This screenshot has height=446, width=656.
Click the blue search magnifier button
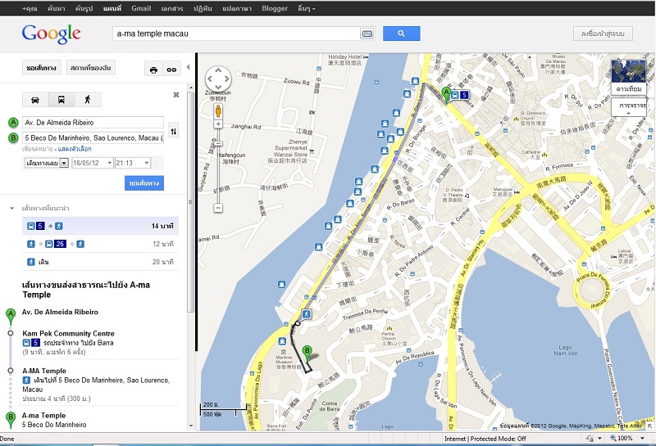(x=401, y=34)
